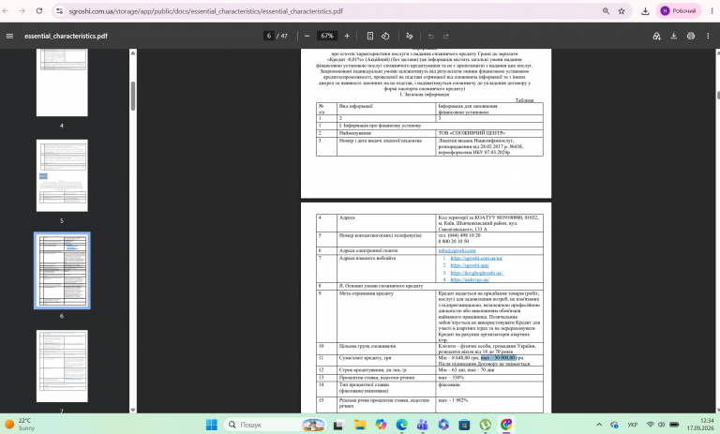This screenshot has height=434, width=720.
Task: Click the page number field showing 6
Action: click(269, 36)
